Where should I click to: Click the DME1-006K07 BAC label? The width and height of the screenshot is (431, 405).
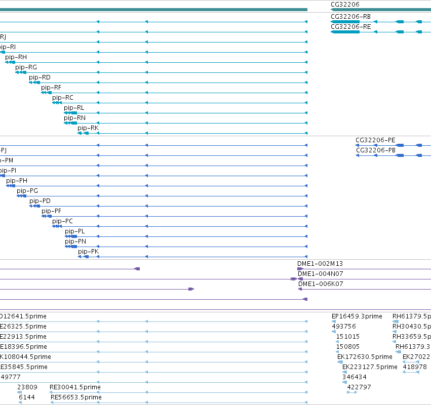tap(321, 284)
